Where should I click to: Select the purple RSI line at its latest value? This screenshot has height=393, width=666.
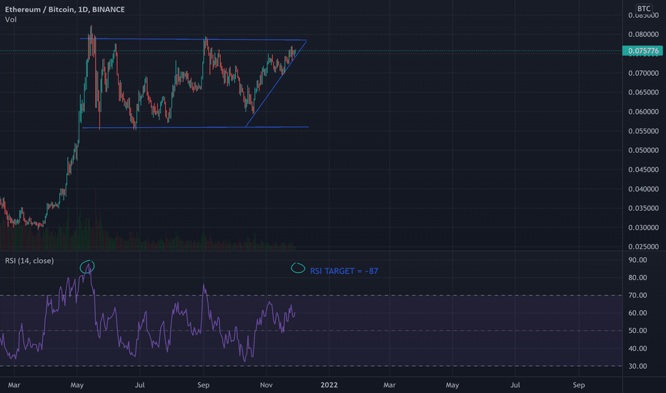[x=294, y=314]
